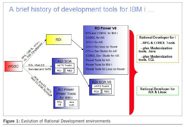Click the Java tools sub-box
185x127 pixels.
71,103
